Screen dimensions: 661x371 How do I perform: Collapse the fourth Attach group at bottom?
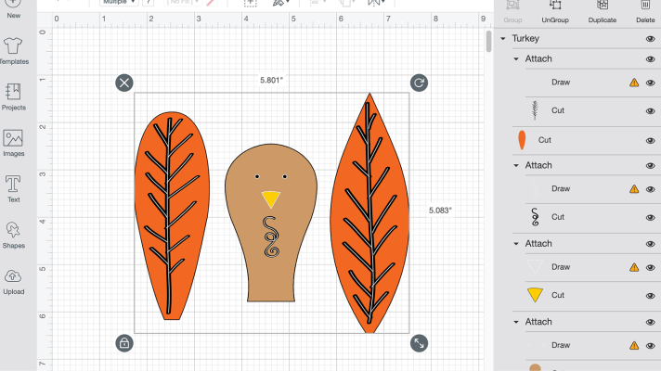[x=516, y=322]
